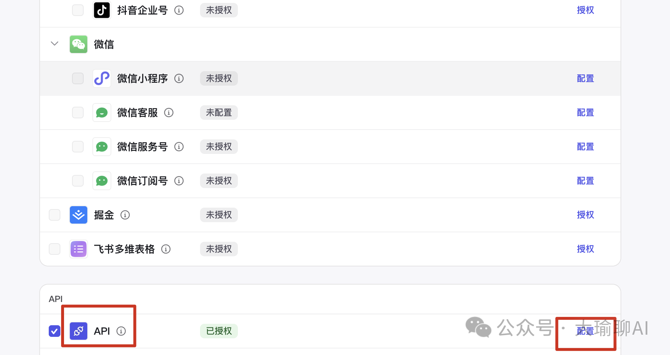The width and height of the screenshot is (670, 355).
Task: Open 配置 for the API channel
Action: coord(585,331)
